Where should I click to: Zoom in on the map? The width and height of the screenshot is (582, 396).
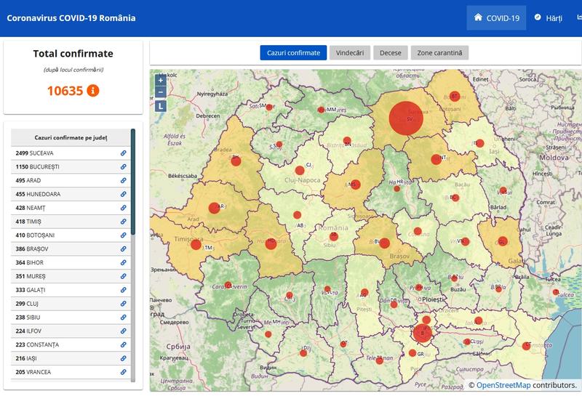click(x=161, y=79)
